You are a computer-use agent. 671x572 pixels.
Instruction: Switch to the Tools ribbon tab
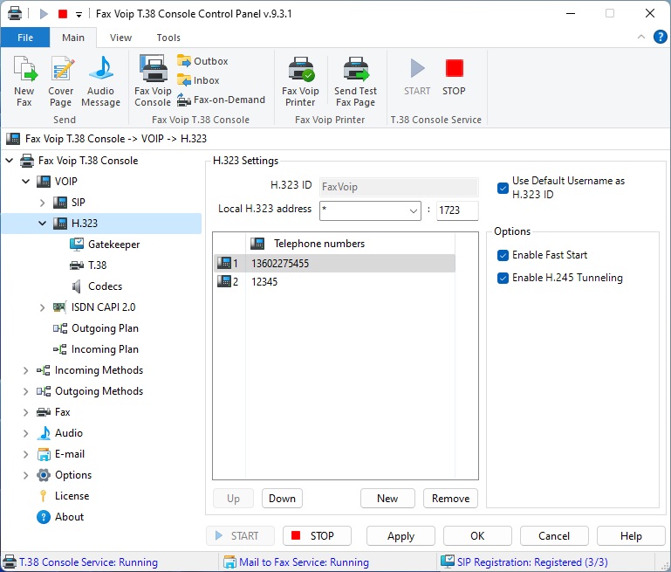[168, 38]
